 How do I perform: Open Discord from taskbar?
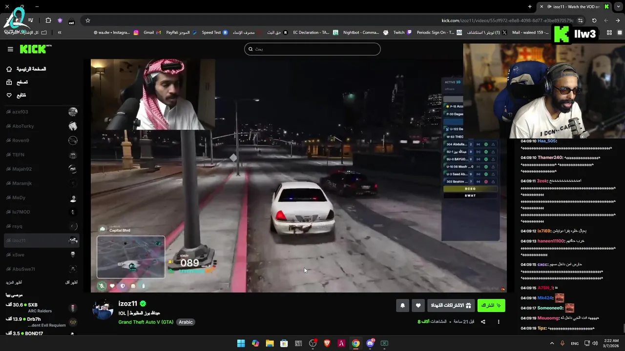point(370,343)
